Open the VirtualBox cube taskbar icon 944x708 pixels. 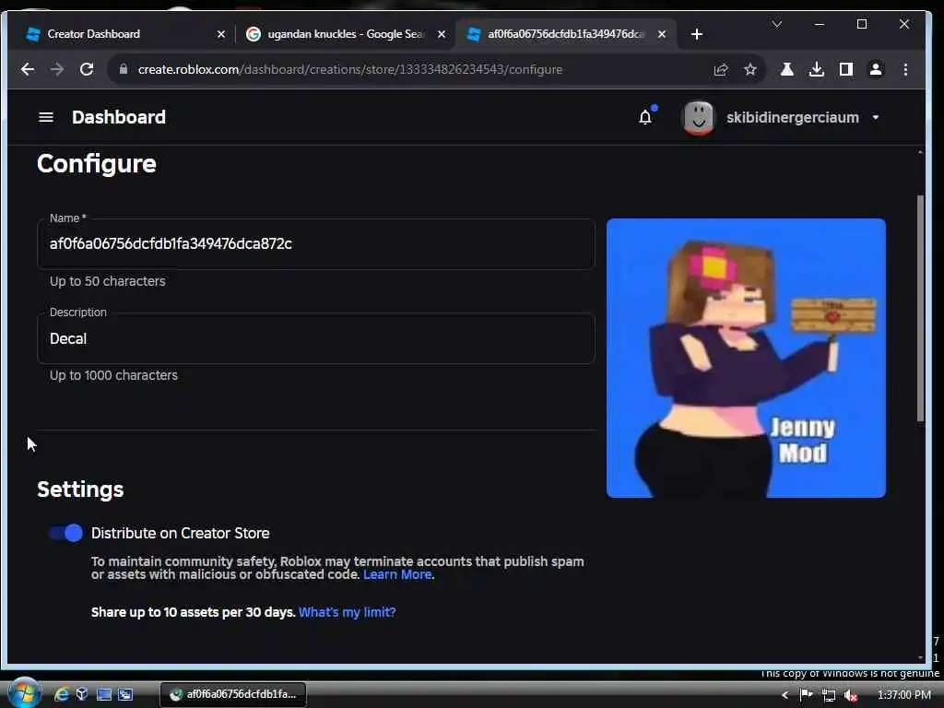[x=82, y=695]
